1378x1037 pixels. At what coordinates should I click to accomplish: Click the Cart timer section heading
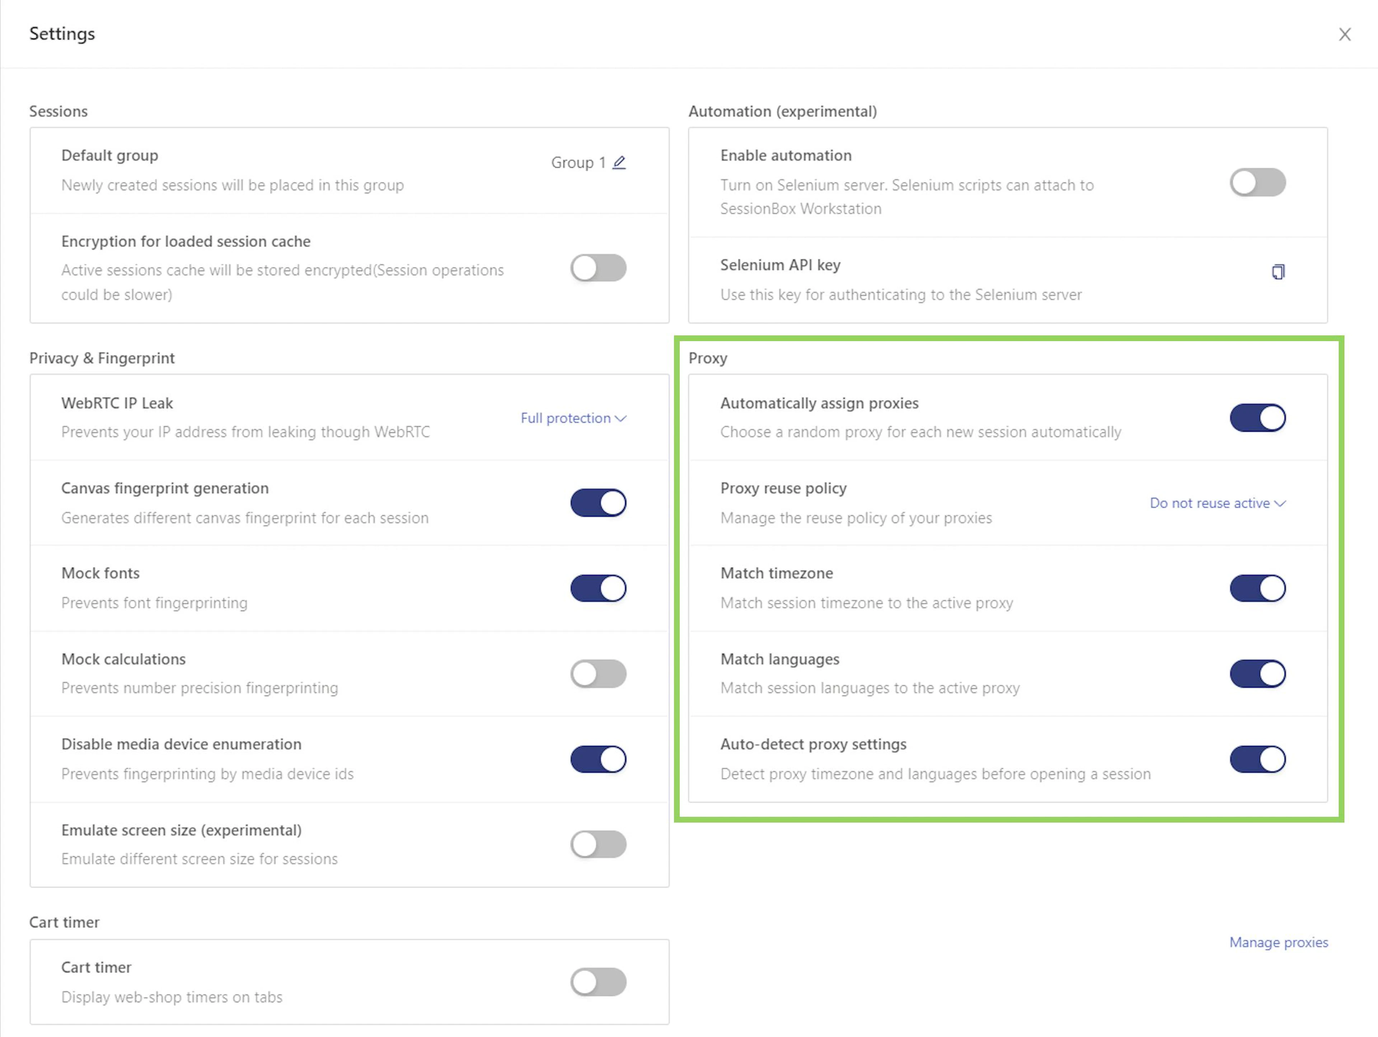pyautogui.click(x=64, y=923)
